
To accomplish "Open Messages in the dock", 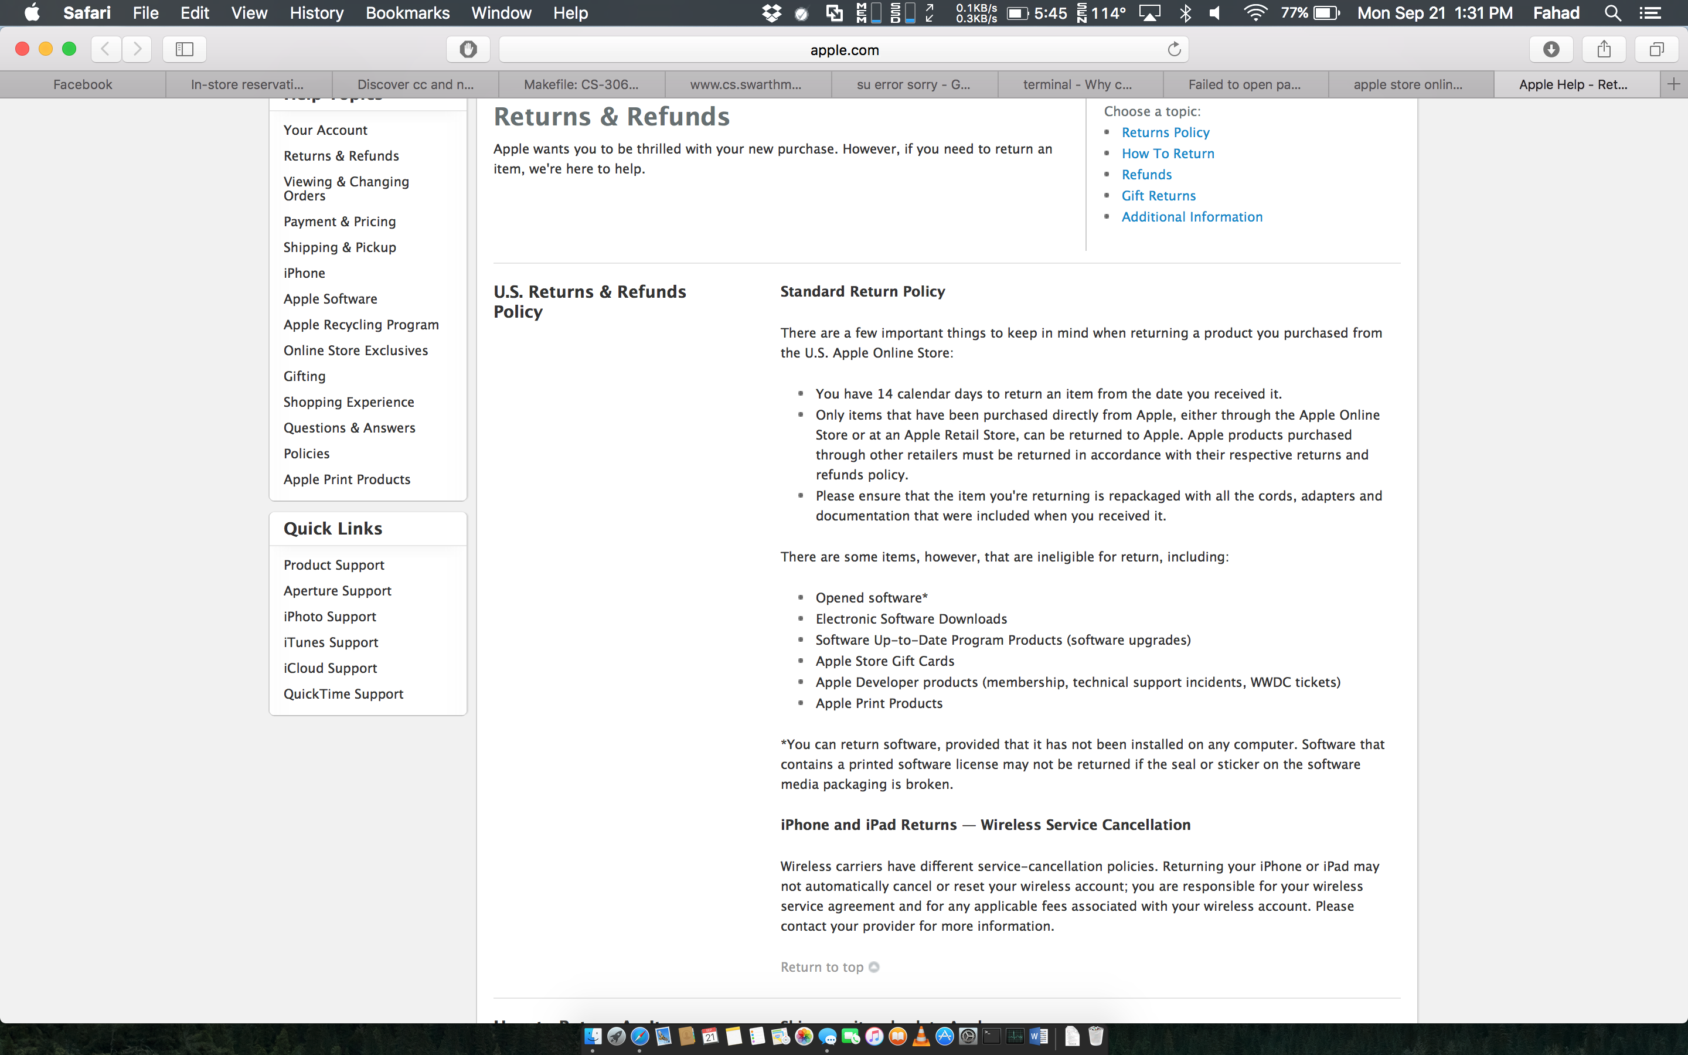I will click(x=828, y=1036).
